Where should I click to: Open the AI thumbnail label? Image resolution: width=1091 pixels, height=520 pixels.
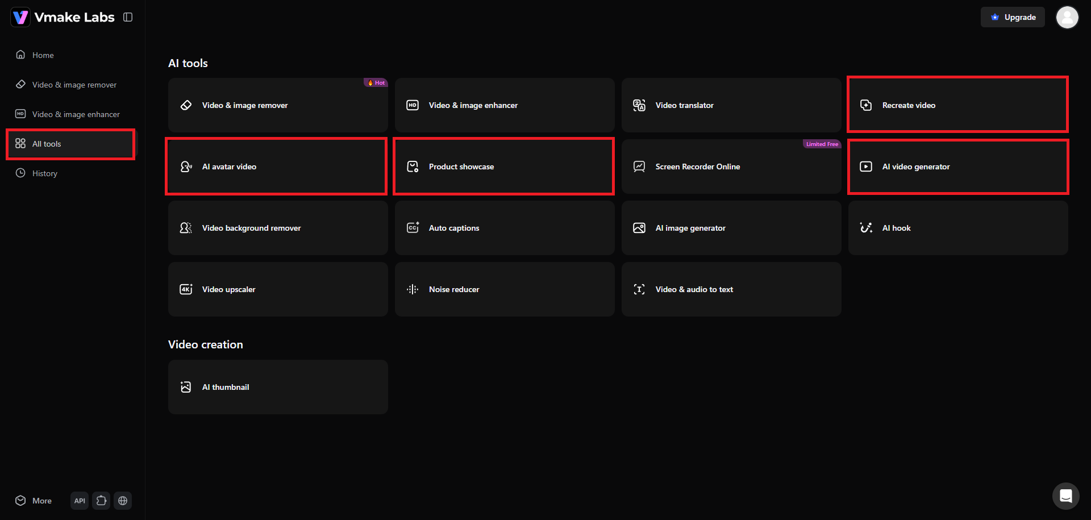pos(226,387)
